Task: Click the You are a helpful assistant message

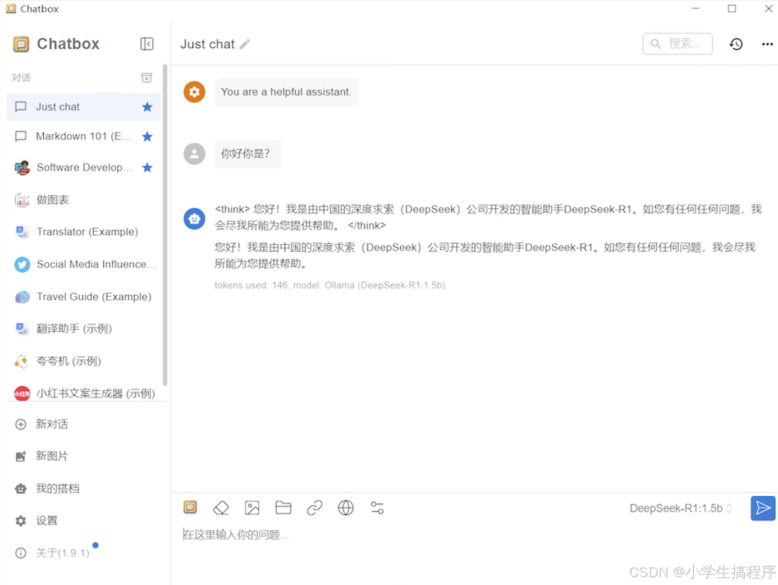Action: (286, 92)
